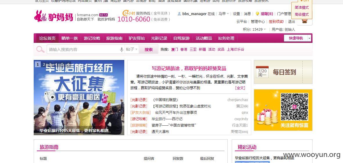
Task: Click the 搜索 button
Action: coord(148,49)
